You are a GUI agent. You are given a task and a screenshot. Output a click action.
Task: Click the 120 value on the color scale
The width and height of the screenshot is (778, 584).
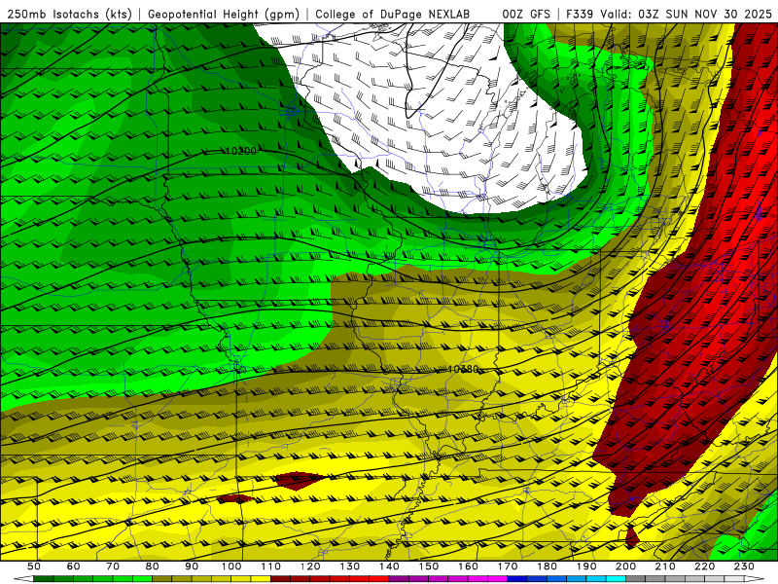click(x=310, y=566)
